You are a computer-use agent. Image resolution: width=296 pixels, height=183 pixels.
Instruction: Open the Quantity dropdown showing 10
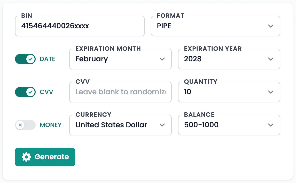pyautogui.click(x=229, y=92)
